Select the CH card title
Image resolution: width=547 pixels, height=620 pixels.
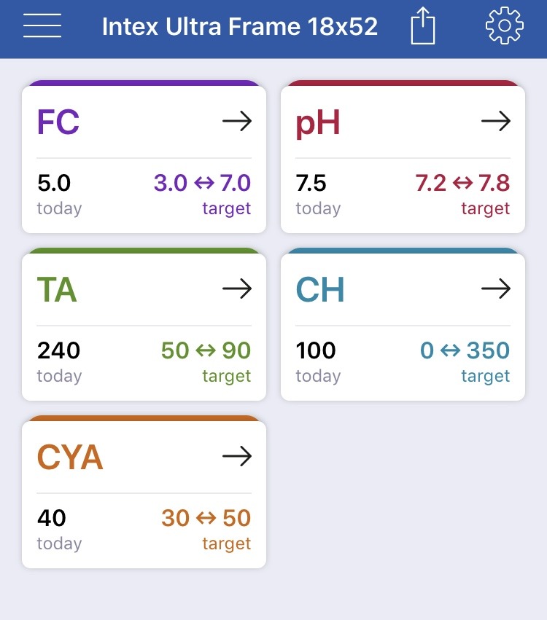click(320, 289)
